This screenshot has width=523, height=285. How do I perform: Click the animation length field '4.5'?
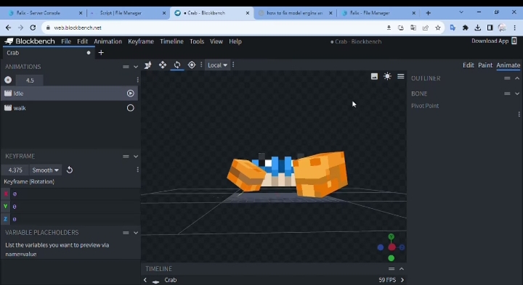coord(30,80)
